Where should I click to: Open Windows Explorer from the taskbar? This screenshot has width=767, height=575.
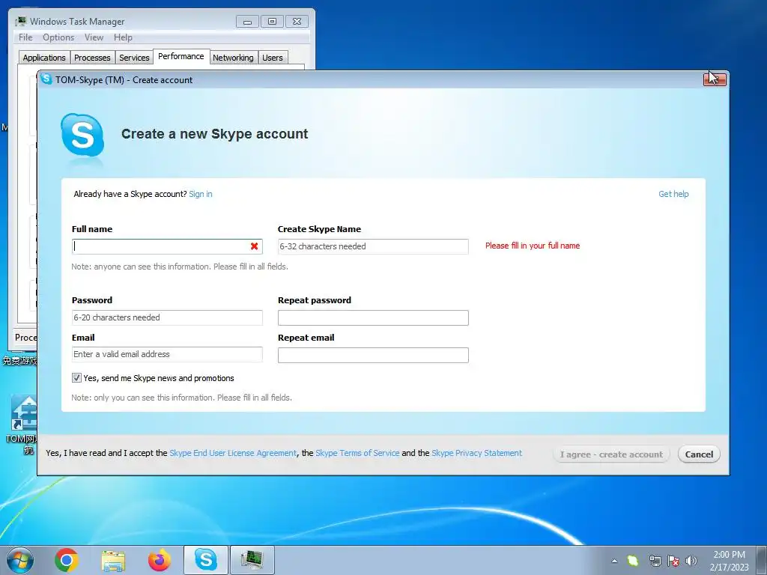tap(113, 560)
